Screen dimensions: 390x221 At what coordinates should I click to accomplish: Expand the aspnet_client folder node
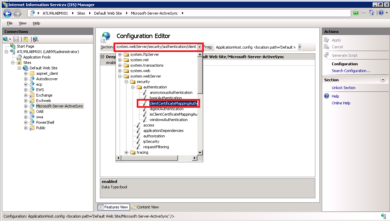pyautogui.click(x=26, y=73)
